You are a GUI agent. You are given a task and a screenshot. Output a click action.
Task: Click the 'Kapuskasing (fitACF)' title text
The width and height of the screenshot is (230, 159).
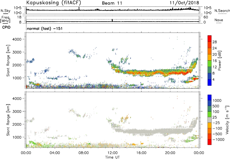pyautogui.click(x=53, y=3)
